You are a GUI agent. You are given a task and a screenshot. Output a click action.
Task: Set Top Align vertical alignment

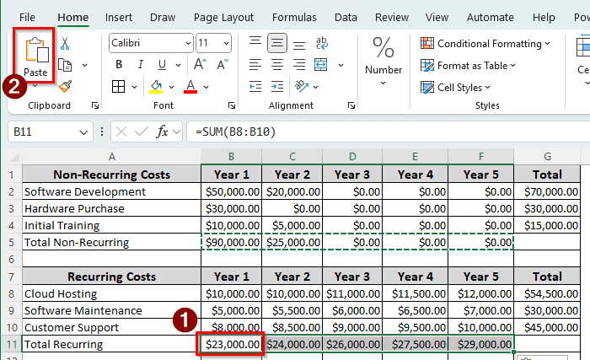pos(255,40)
